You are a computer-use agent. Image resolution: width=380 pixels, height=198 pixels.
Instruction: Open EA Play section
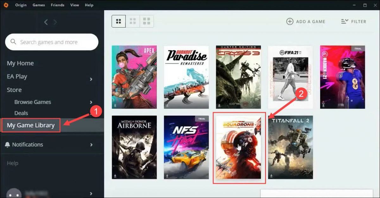pos(17,76)
